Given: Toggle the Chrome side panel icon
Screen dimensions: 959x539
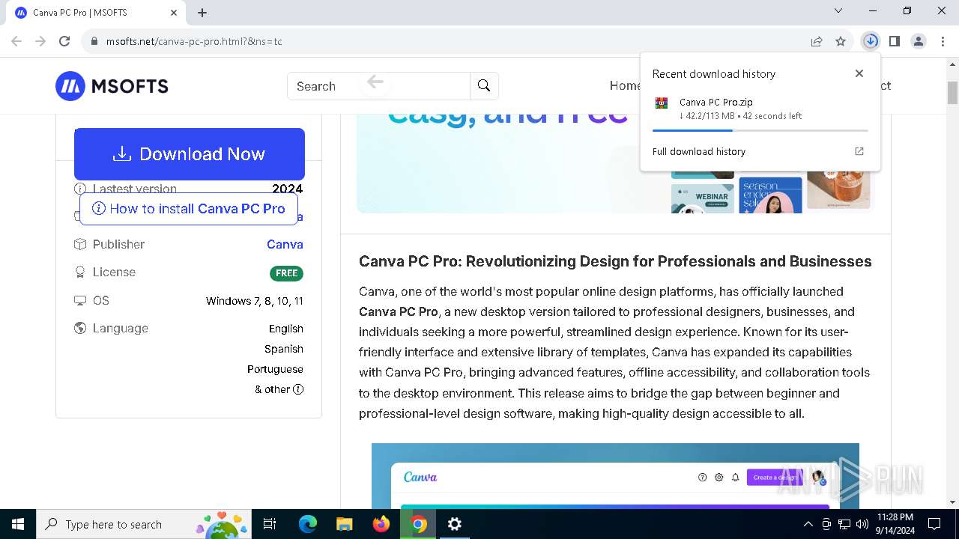Looking at the screenshot, I should tap(895, 41).
